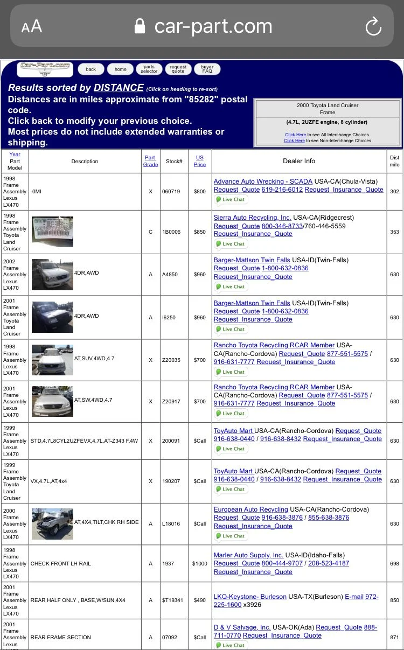Click the Car-Part.com logo
This screenshot has width=404, height=650.
45,69
